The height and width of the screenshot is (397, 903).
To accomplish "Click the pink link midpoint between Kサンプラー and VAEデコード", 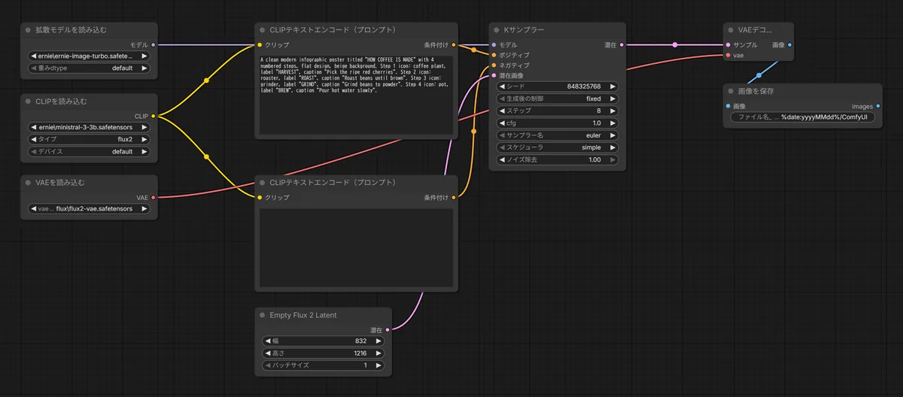I will click(674, 45).
